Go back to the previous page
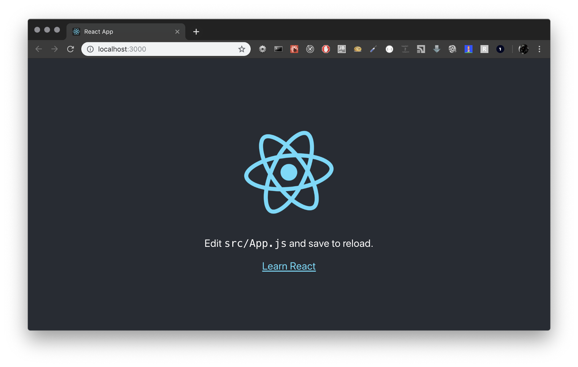This screenshot has width=578, height=367. pos(39,49)
